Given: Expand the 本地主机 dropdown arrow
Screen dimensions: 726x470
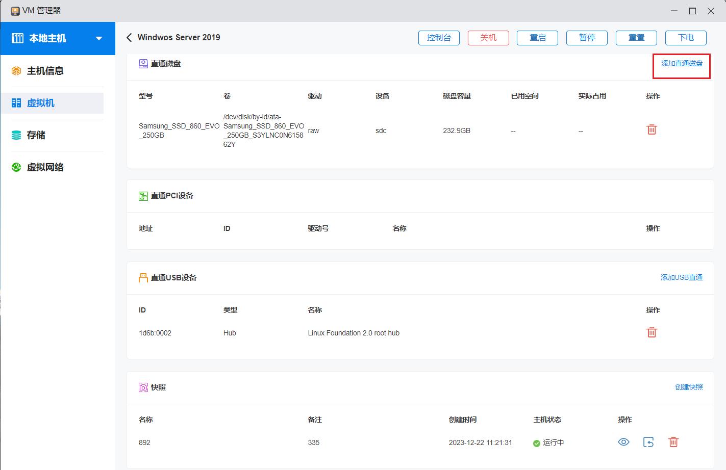Looking at the screenshot, I should coord(99,38).
